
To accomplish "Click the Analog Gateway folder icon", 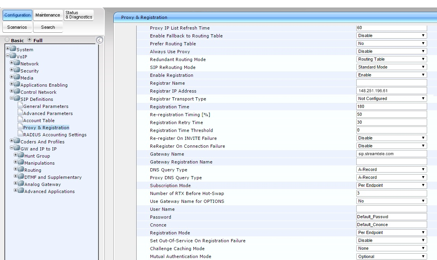I will point(21,184).
